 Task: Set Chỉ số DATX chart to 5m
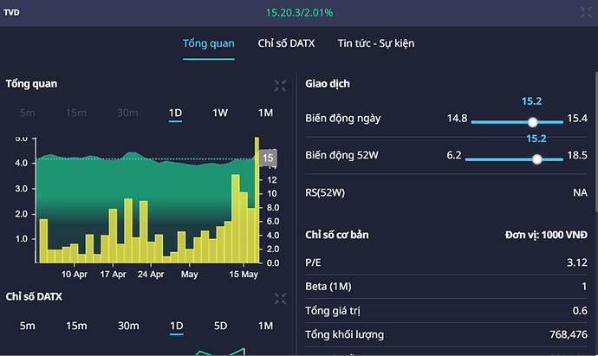[28, 326]
